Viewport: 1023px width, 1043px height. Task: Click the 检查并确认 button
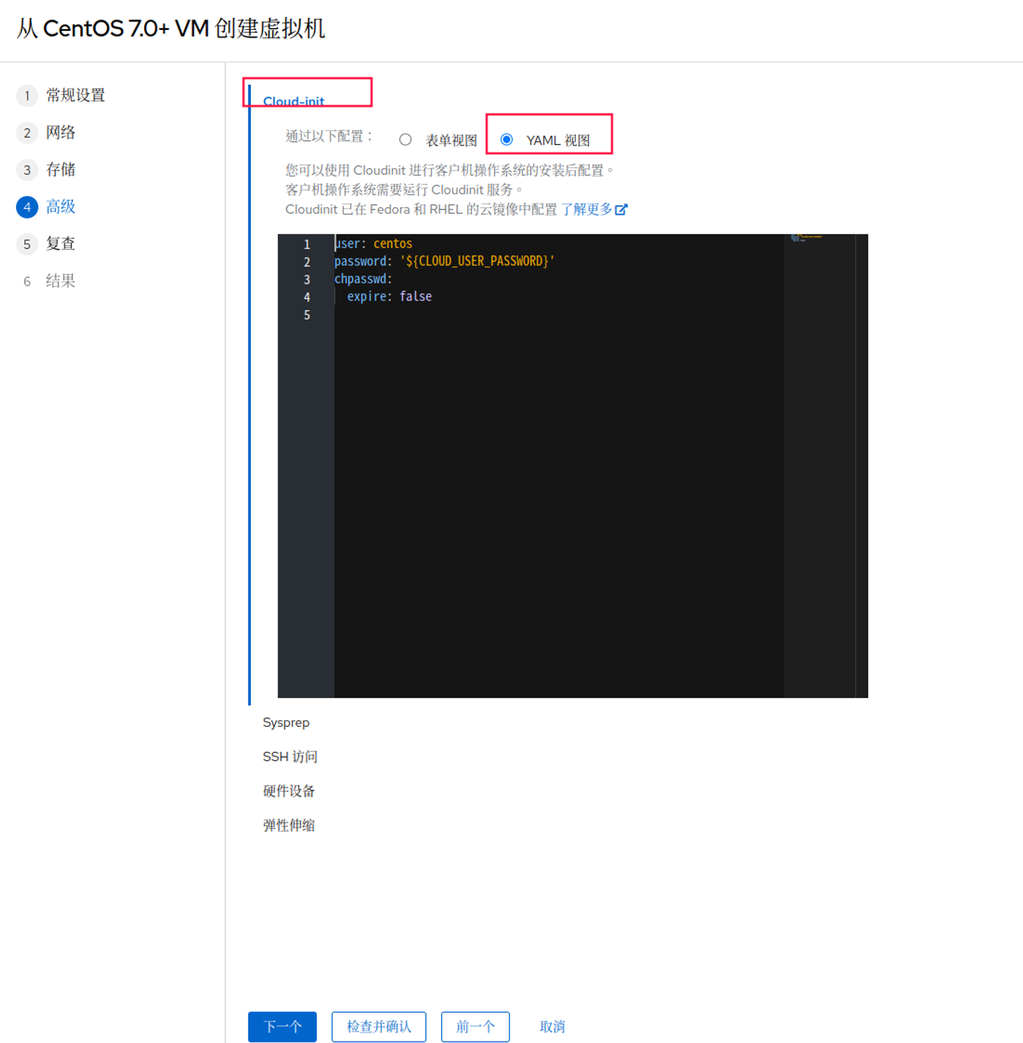pos(379,1027)
